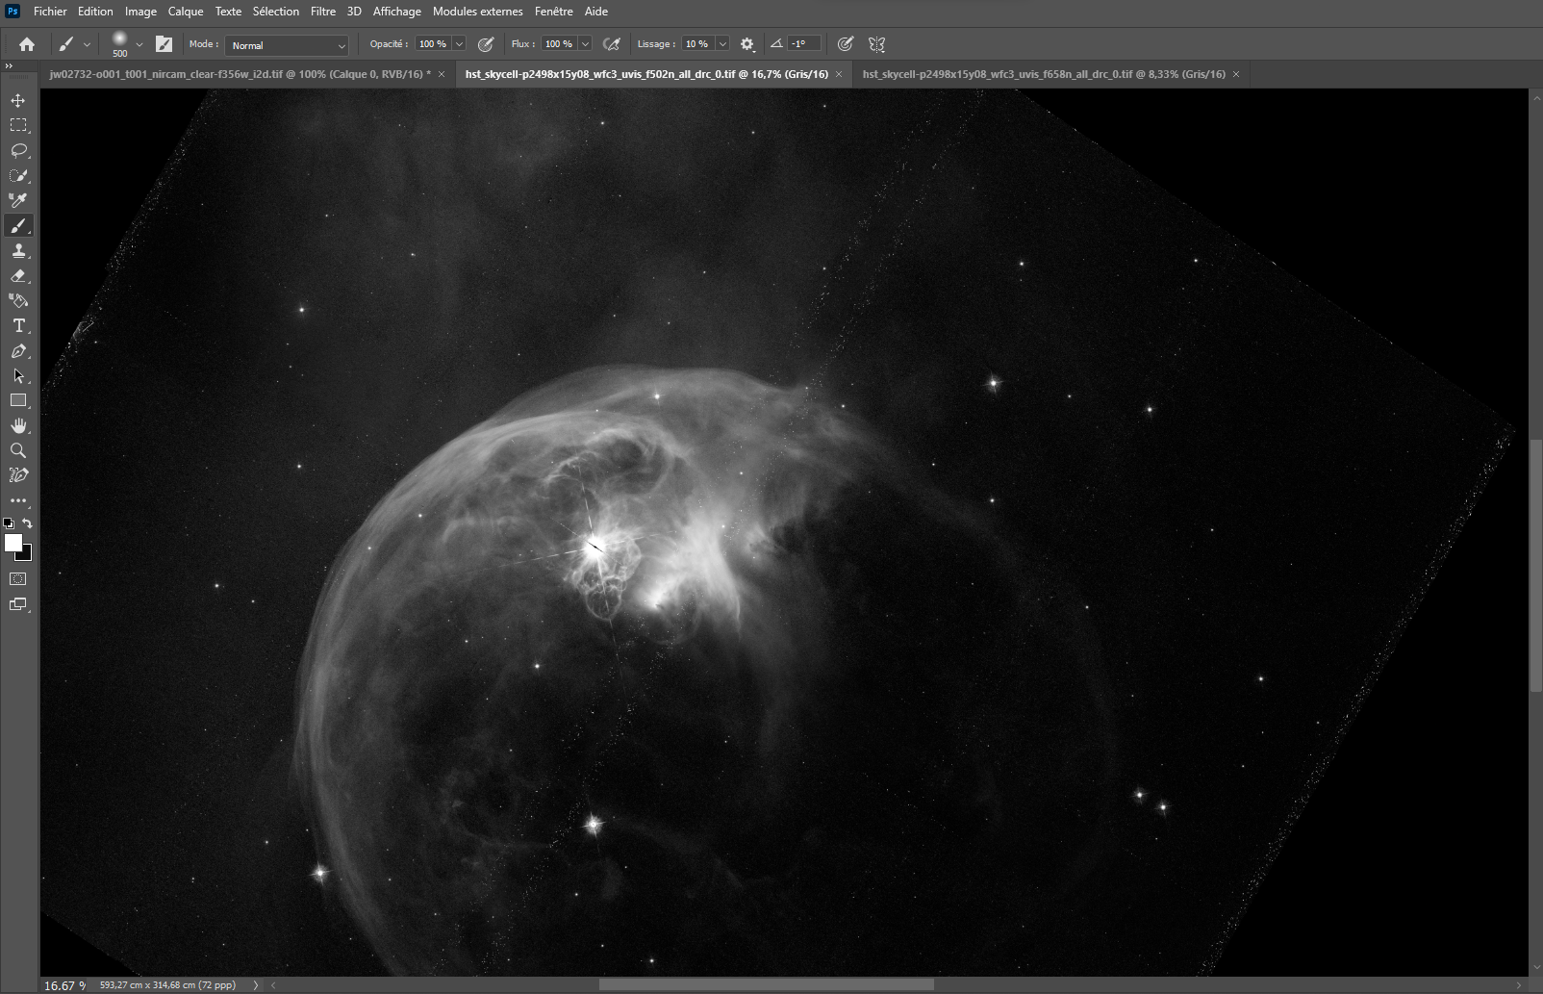Screen dimensions: 1543x994
Task: Open the brush settings panel icon
Action: coord(164,44)
